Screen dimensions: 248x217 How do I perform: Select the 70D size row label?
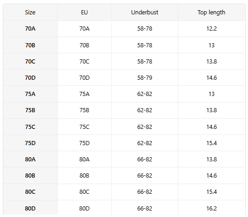(x=30, y=78)
